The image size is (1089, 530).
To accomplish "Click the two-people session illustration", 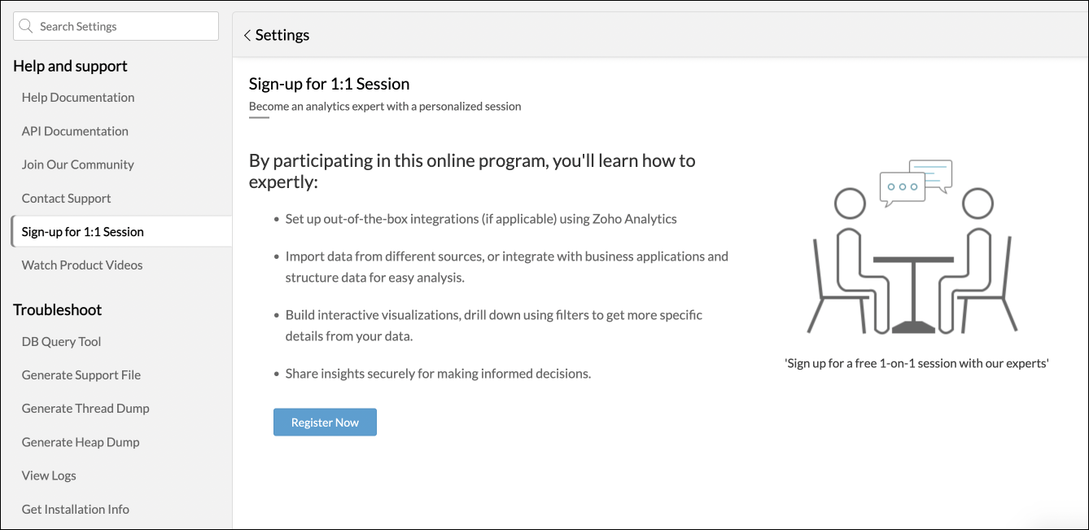I will point(915,248).
